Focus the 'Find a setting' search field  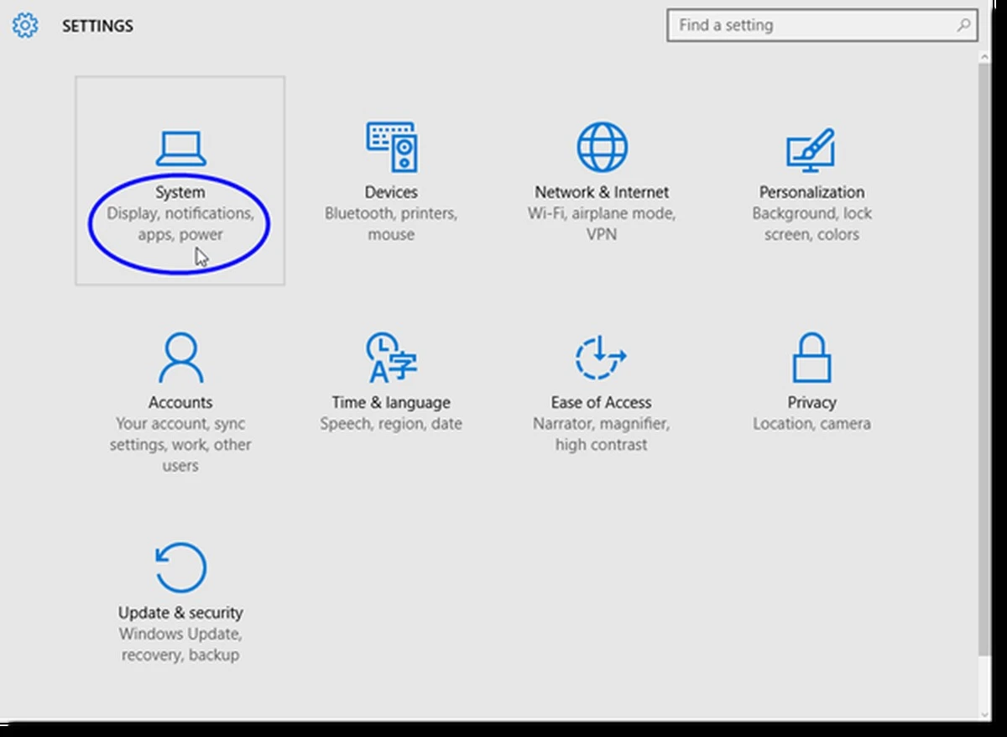(810, 26)
